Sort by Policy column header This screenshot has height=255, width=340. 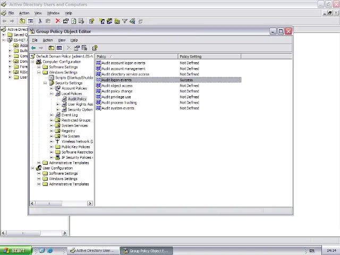pyautogui.click(x=137, y=57)
